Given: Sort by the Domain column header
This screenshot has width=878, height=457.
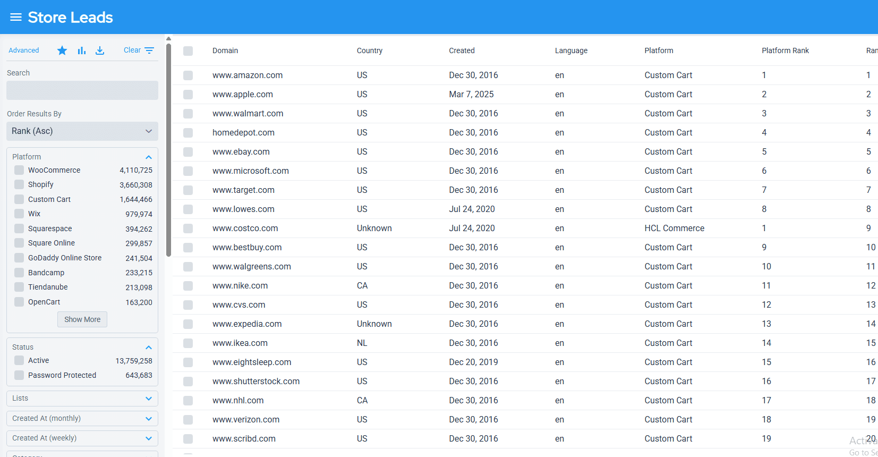Looking at the screenshot, I should (x=225, y=50).
